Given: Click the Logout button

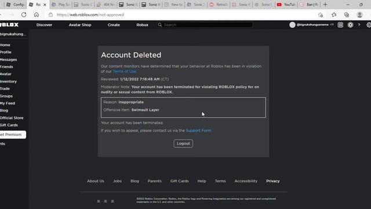Looking at the screenshot, I should 183,143.
